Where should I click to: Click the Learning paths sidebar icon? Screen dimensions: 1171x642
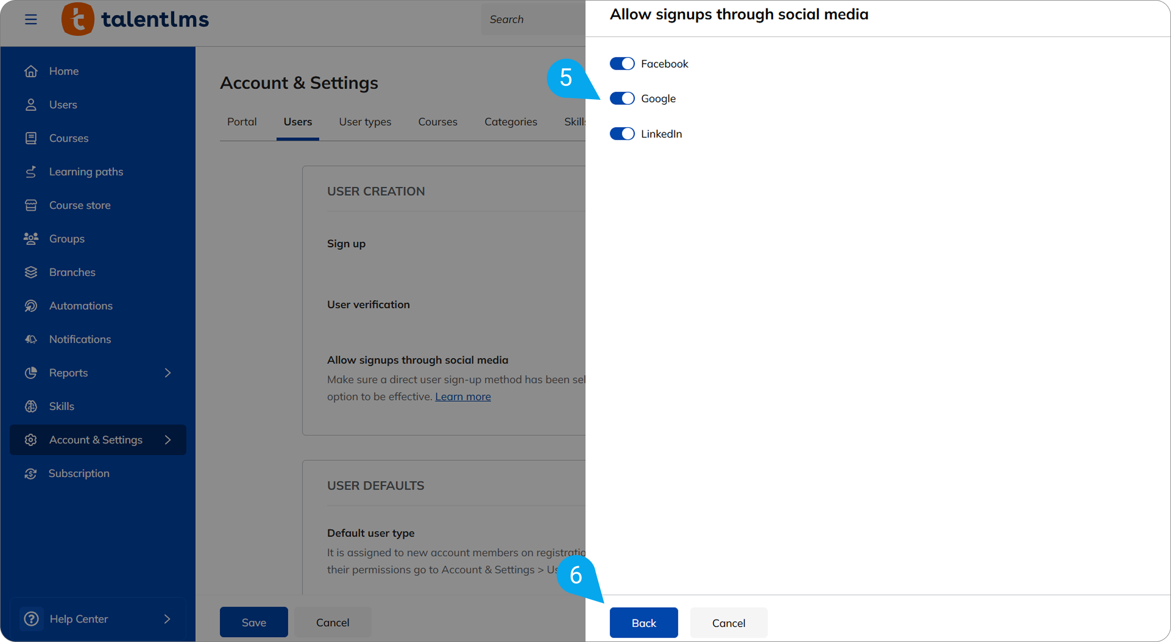click(x=31, y=172)
